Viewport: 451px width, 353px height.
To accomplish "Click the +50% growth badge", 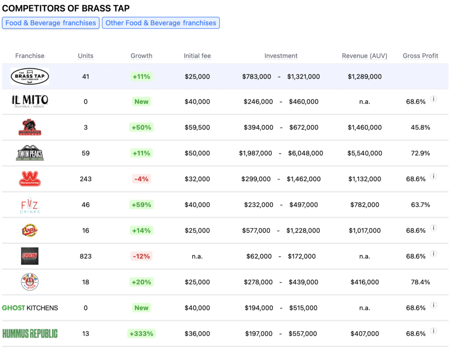I will (141, 127).
